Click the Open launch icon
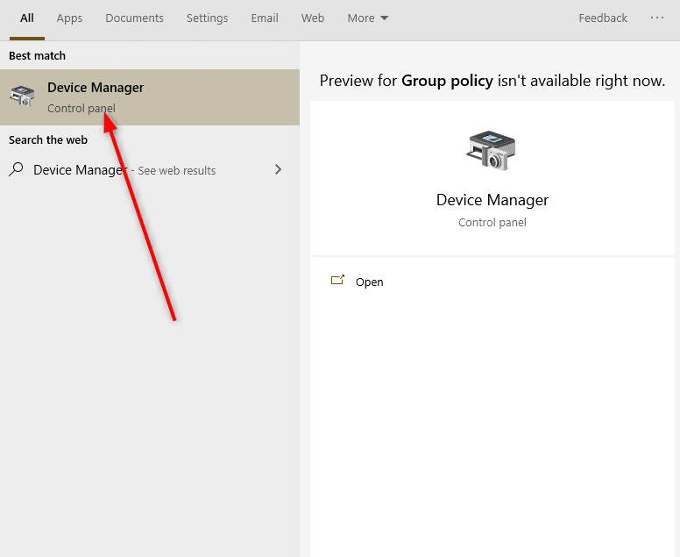 point(337,280)
